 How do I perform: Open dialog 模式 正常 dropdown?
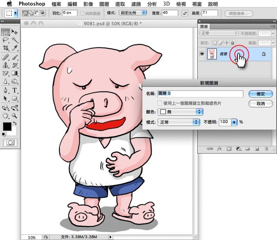tap(179, 122)
